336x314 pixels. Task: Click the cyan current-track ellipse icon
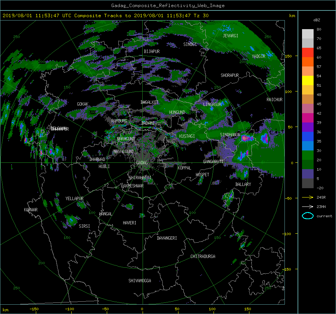308,216
